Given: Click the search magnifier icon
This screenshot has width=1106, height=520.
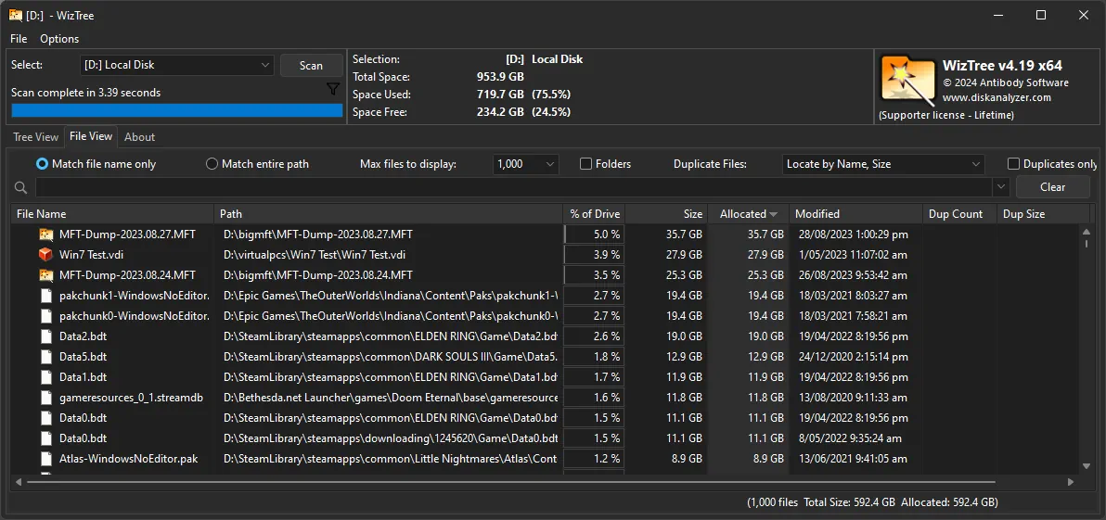Looking at the screenshot, I should tap(20, 187).
